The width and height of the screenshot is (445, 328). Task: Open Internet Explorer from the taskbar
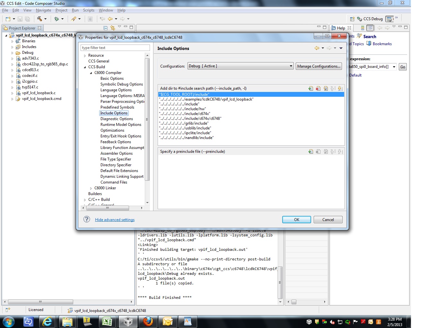click(x=47, y=322)
